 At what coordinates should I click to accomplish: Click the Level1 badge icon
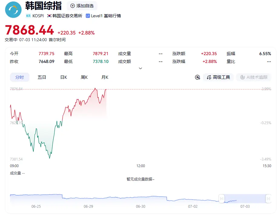[88, 16]
